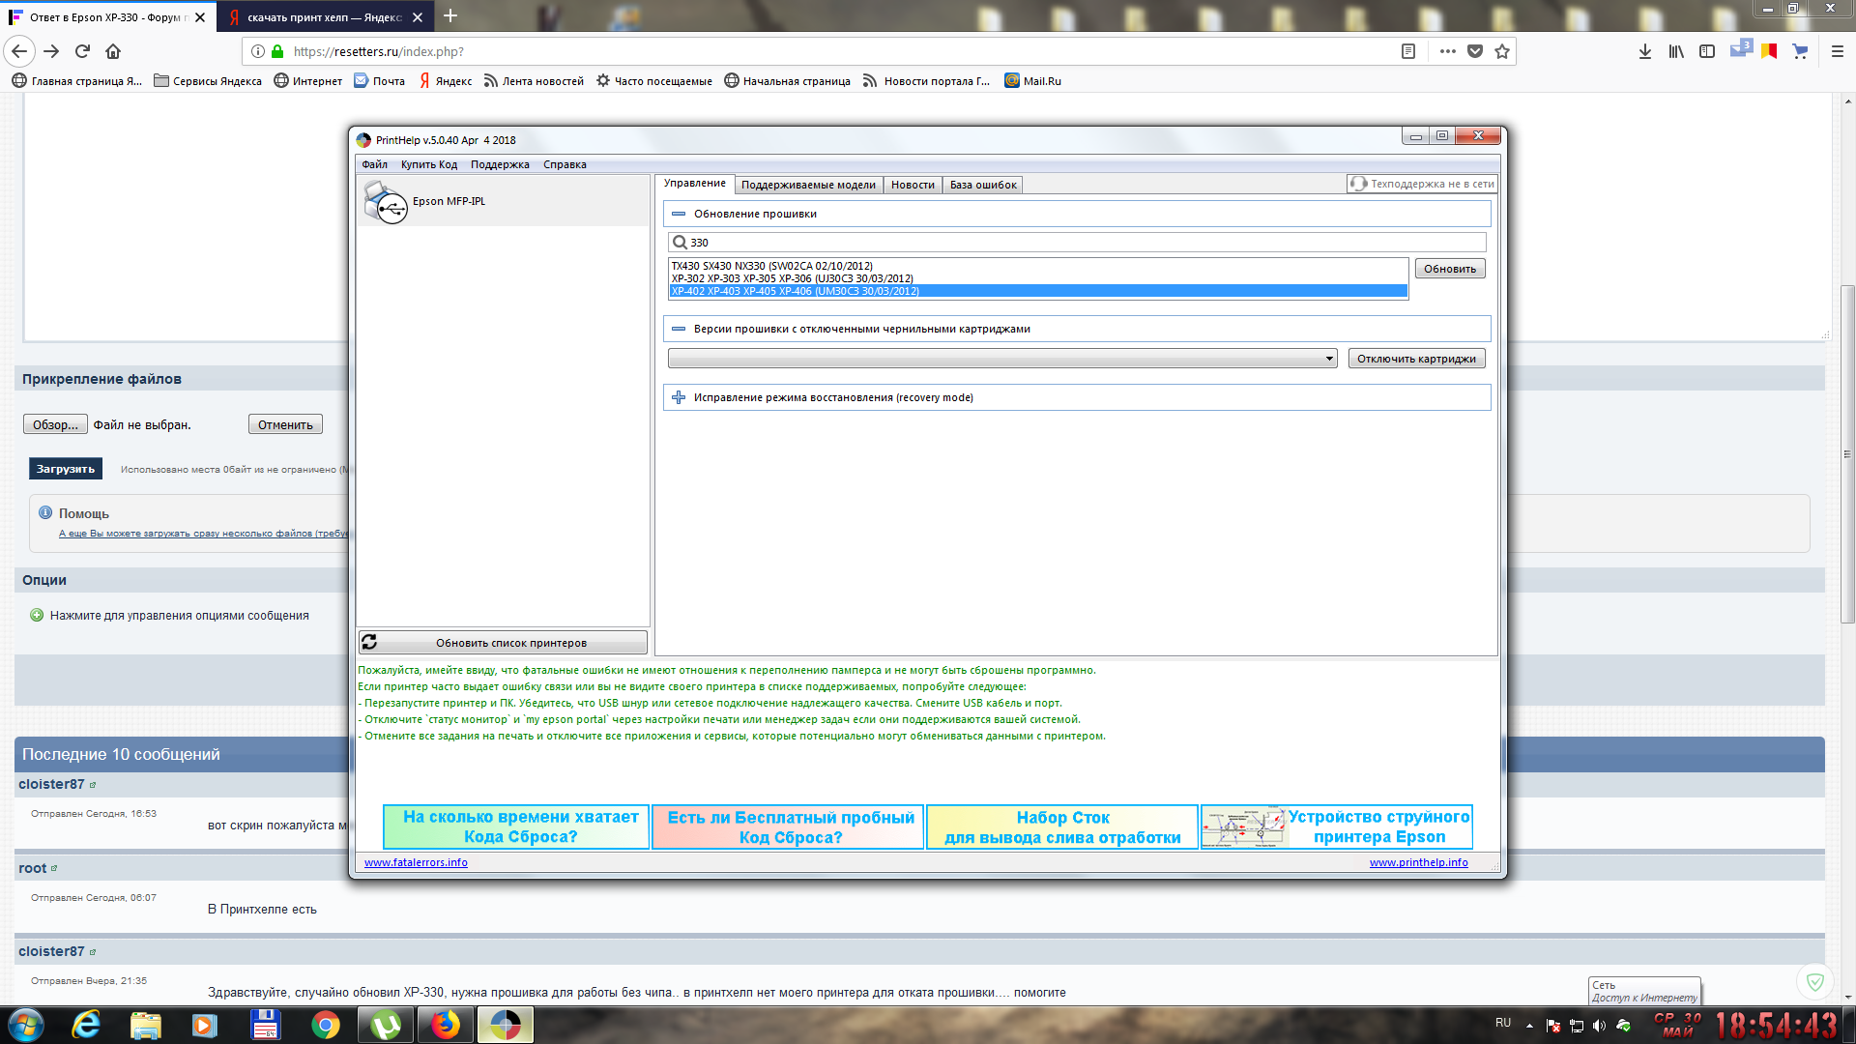Screen dimensions: 1856x1044
Task: Open PrintHelp Справка menu
Action: (x=565, y=164)
